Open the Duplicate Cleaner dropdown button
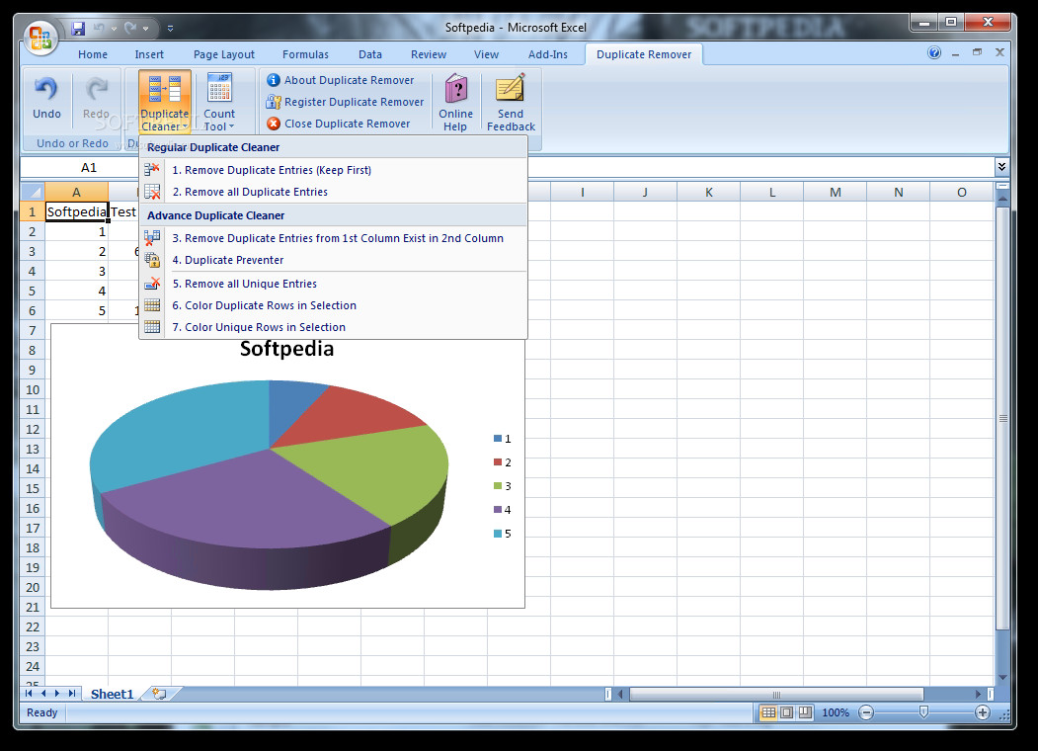This screenshot has width=1038, height=751. tap(165, 102)
